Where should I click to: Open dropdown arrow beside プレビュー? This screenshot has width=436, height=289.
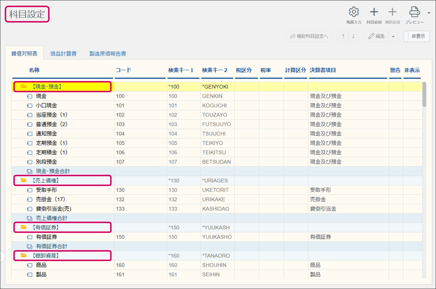click(429, 13)
